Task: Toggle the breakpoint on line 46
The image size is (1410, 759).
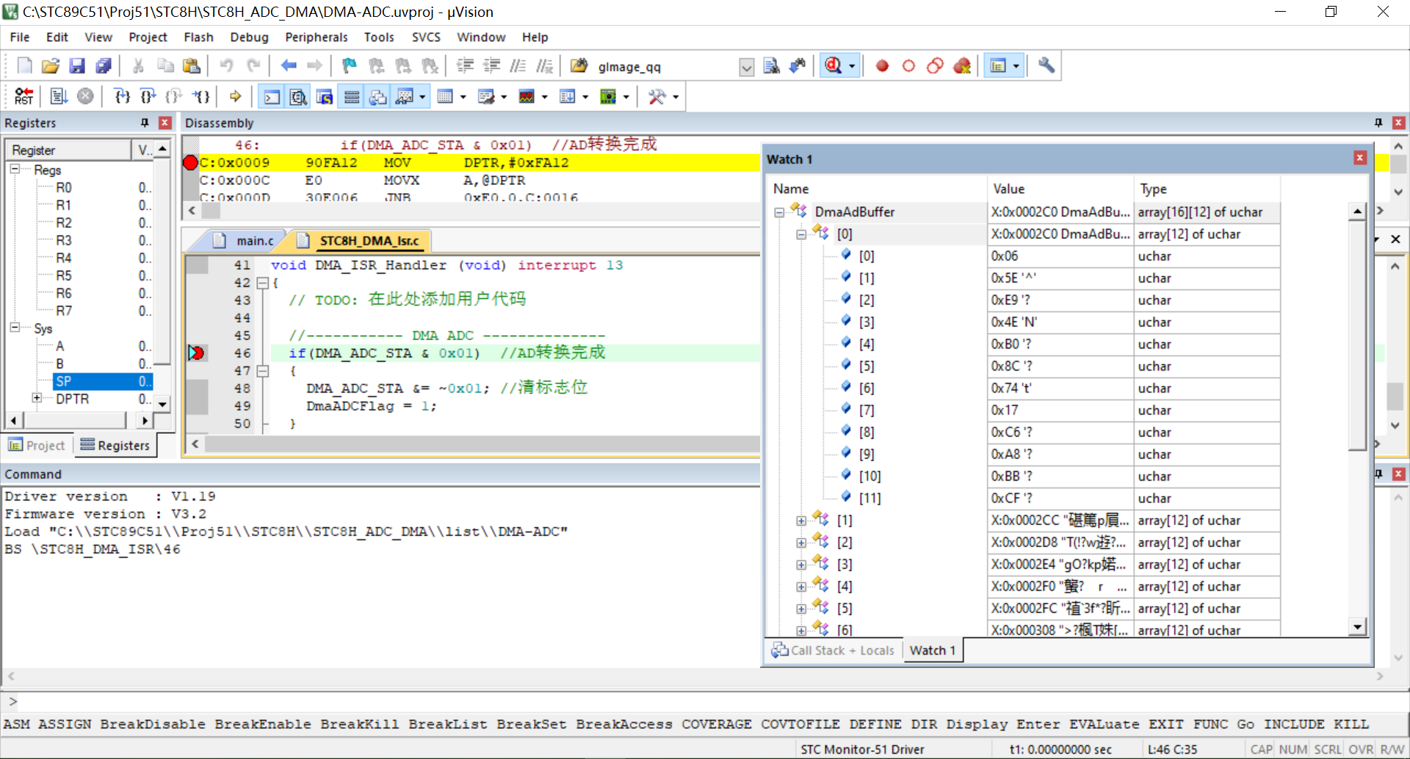Action: click(x=196, y=353)
